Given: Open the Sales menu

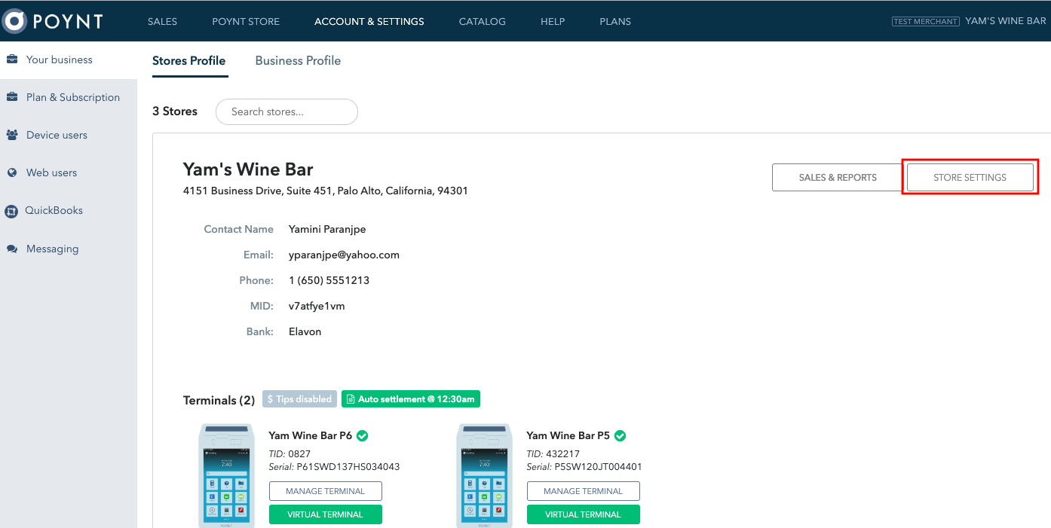Looking at the screenshot, I should tap(162, 21).
